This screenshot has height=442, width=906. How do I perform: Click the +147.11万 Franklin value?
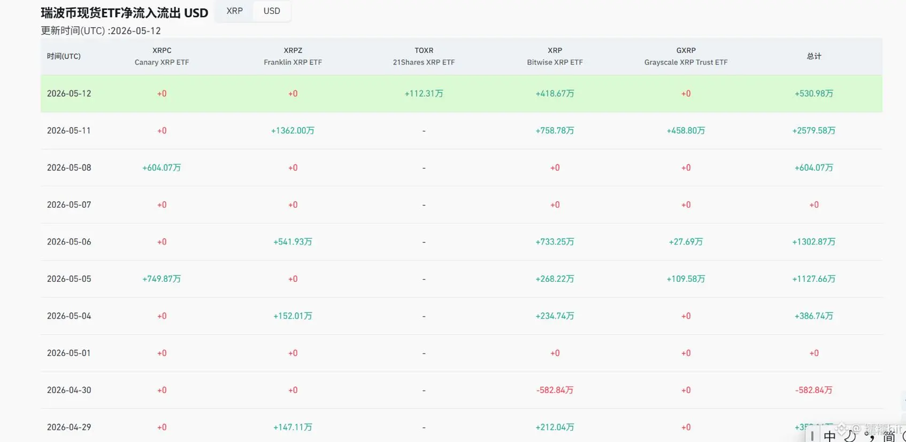click(x=293, y=427)
